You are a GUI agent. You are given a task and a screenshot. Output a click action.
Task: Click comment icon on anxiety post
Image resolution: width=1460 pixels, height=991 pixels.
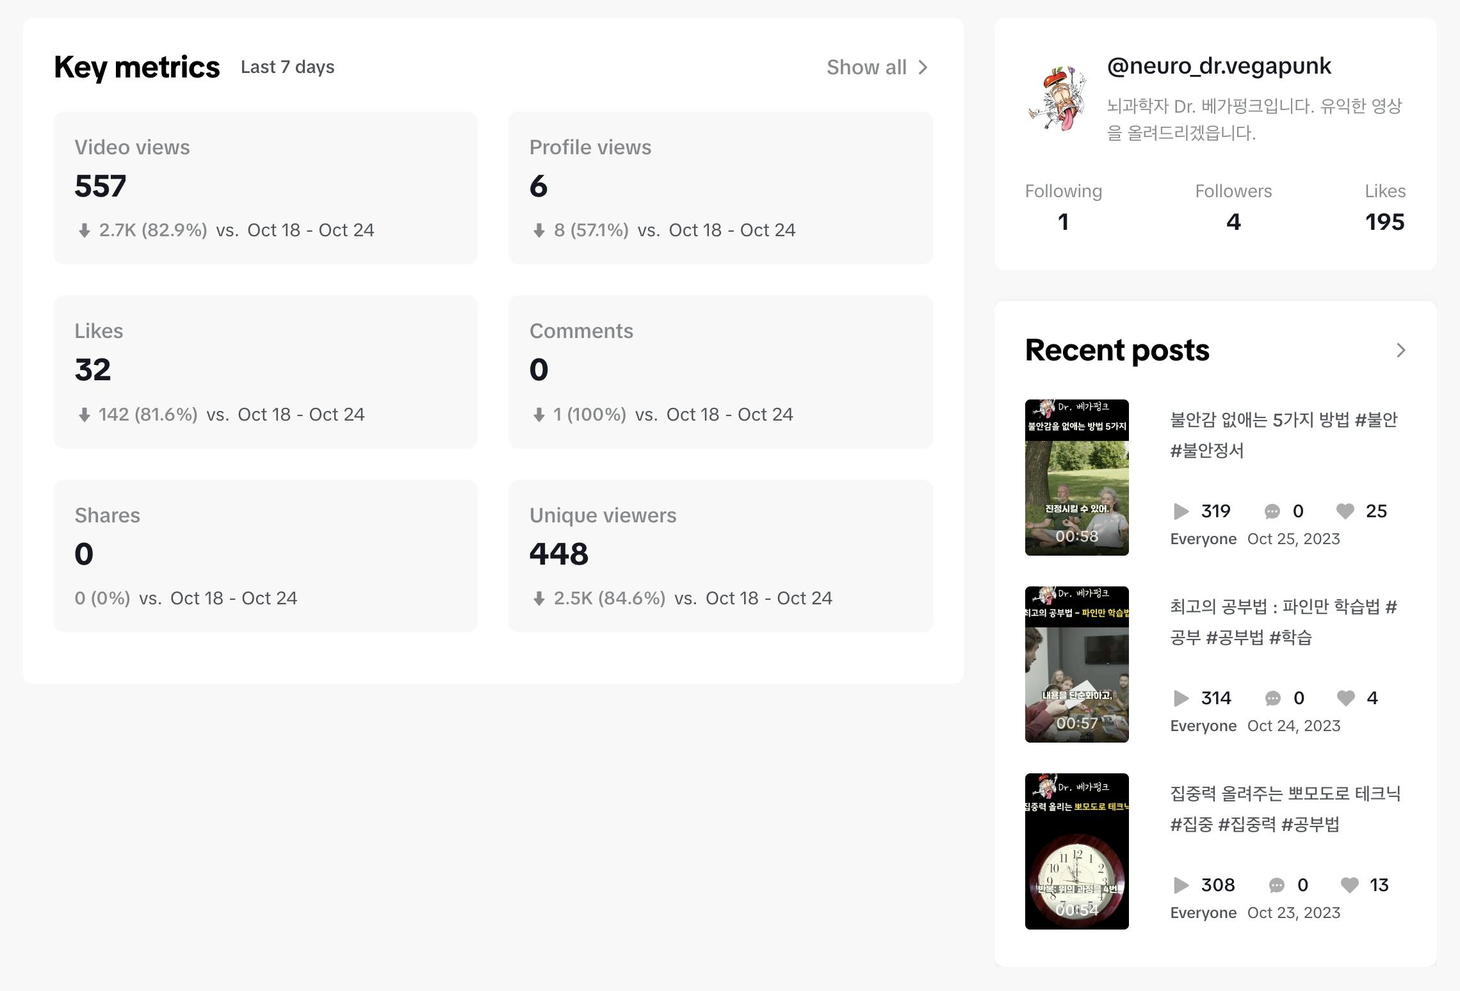(1272, 512)
